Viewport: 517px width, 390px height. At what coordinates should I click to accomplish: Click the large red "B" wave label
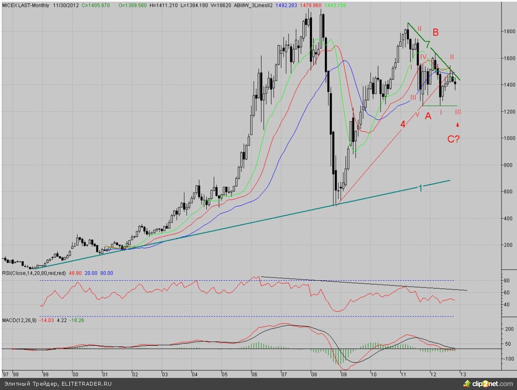click(436, 32)
